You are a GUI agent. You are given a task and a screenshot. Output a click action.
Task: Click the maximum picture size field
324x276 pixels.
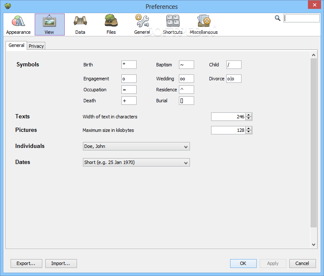pyautogui.click(x=228, y=130)
